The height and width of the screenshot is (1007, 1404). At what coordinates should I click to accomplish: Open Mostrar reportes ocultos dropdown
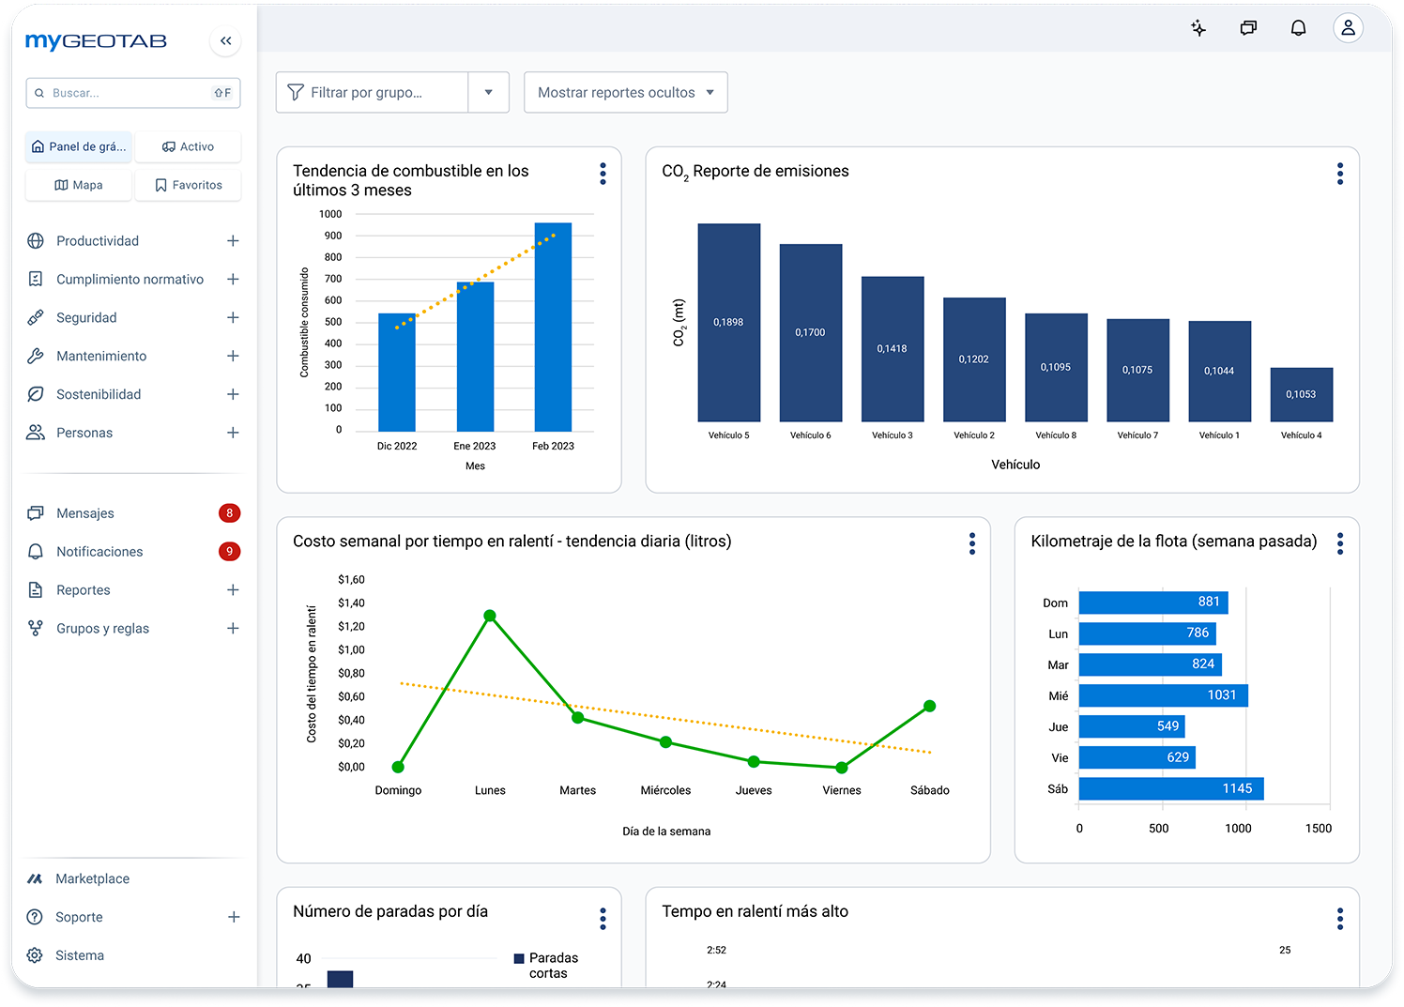(626, 92)
